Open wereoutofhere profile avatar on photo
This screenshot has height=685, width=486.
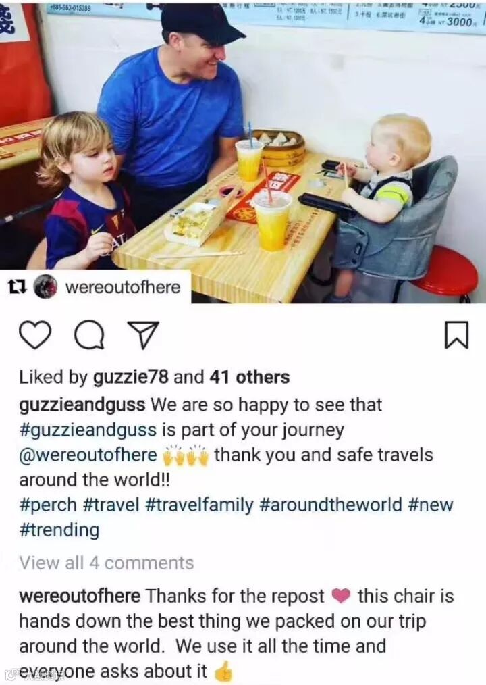(x=45, y=287)
